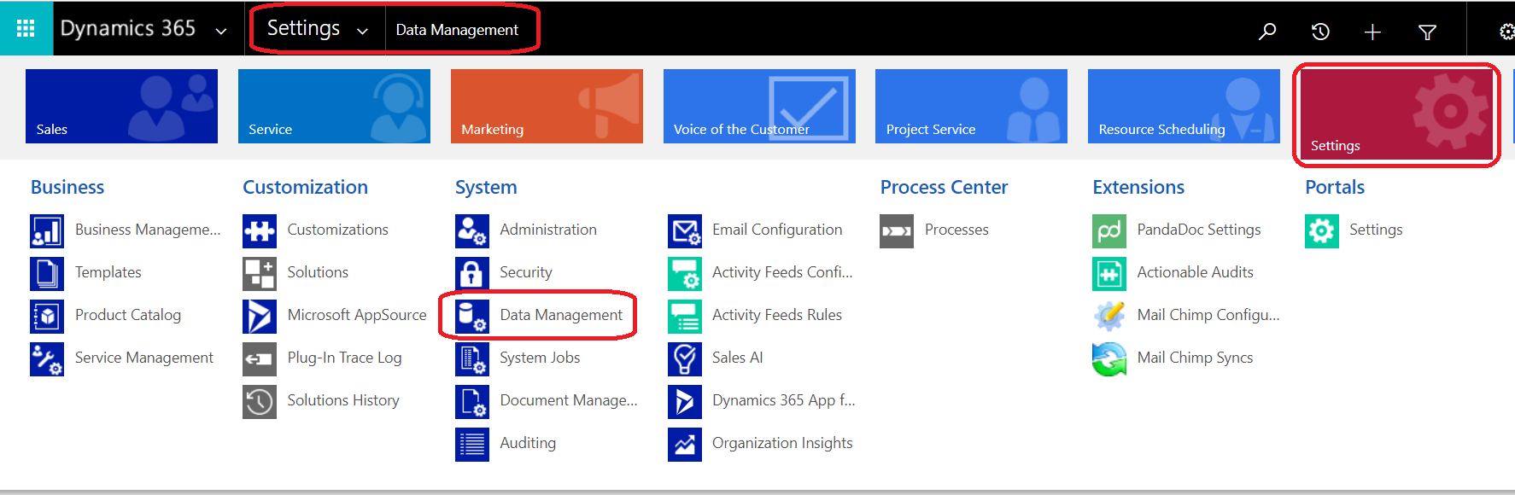
Task: Select the red Settings tile
Action: point(1396,114)
